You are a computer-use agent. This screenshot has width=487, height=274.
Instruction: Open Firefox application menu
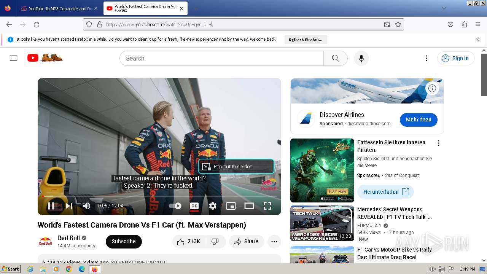[x=478, y=24]
